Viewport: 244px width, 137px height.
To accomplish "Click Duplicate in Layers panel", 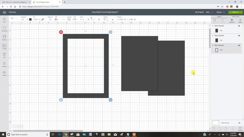I will [x=232, y=21].
